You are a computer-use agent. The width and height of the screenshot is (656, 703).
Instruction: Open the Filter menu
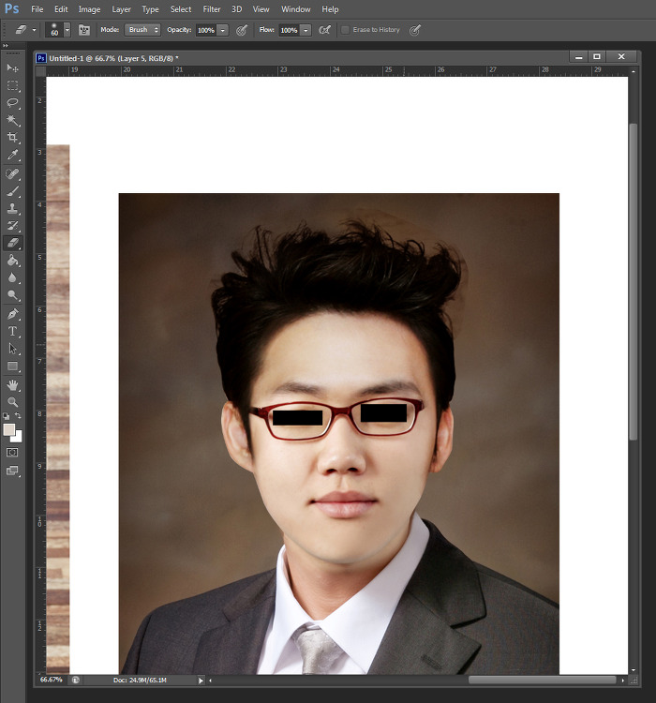coord(212,9)
